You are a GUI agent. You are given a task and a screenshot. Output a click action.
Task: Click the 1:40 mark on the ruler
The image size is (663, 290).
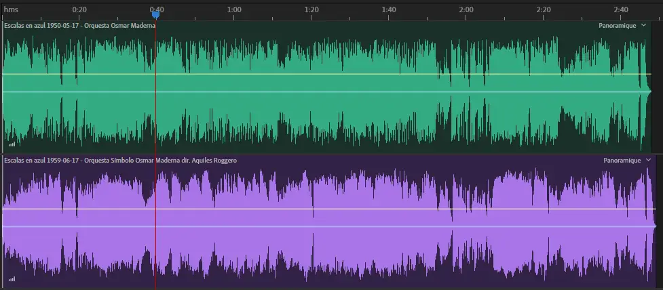pyautogui.click(x=389, y=9)
